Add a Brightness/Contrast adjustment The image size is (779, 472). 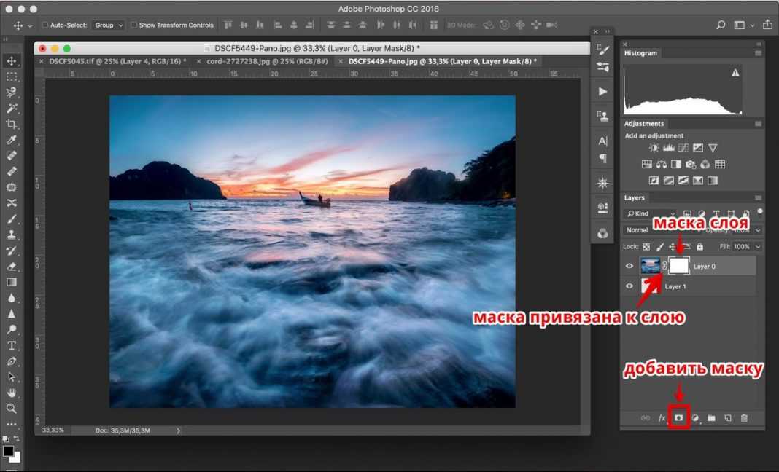[x=654, y=148]
